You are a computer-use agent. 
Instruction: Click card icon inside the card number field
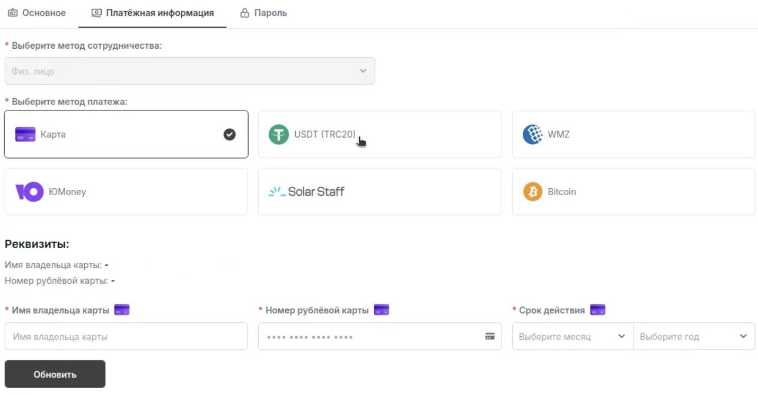click(489, 337)
